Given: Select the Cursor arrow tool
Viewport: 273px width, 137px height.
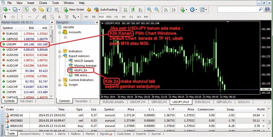Looking at the screenshot, I should pyautogui.click(x=5, y=17).
